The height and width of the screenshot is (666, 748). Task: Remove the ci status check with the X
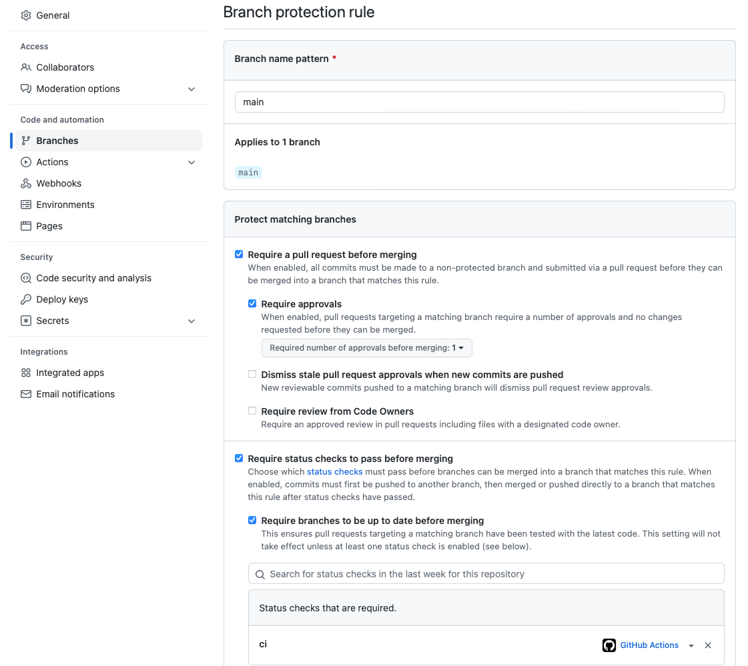click(x=707, y=645)
